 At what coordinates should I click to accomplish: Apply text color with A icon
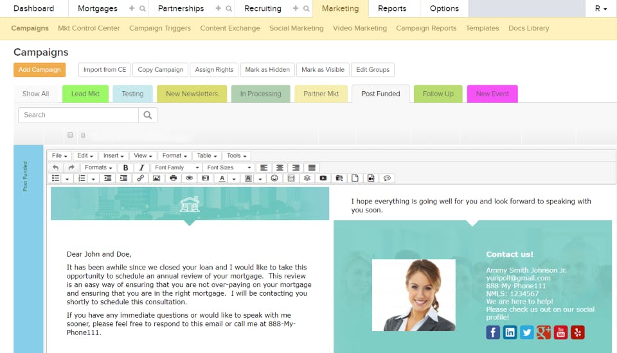pyautogui.click(x=222, y=178)
